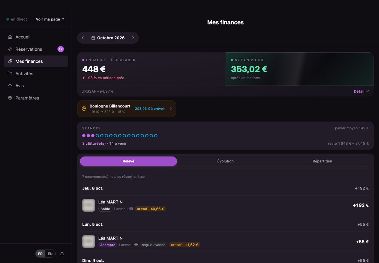
Task: Click the urssaf −11,62 € tag
Action: pos(184,245)
